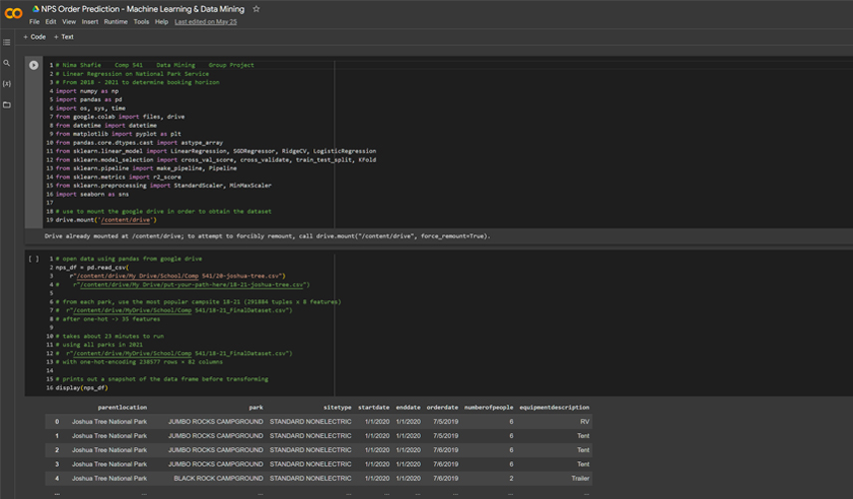853x499 pixels.
Task: Open the Help menu
Action: coord(162,22)
